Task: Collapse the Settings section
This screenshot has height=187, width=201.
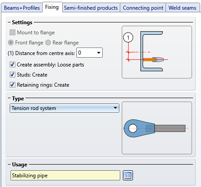Action: tap(9, 22)
